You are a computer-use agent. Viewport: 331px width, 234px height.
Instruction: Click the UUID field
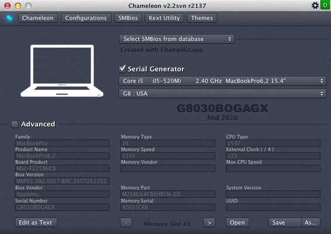pyautogui.click(x=273, y=208)
